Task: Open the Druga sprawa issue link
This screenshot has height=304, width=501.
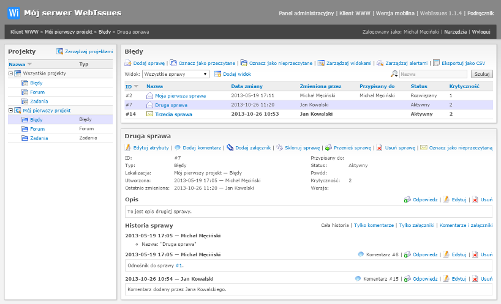Action: pyautogui.click(x=171, y=105)
